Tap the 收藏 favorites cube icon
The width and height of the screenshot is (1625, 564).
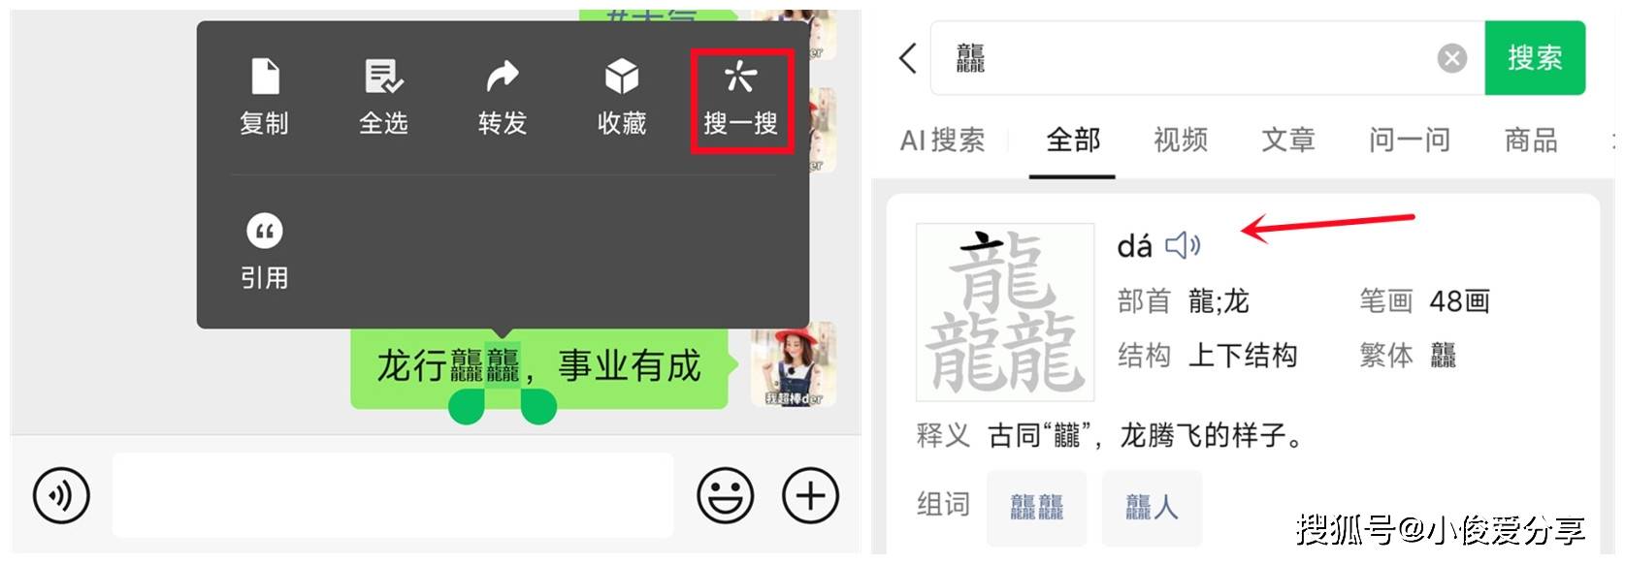coord(622,77)
